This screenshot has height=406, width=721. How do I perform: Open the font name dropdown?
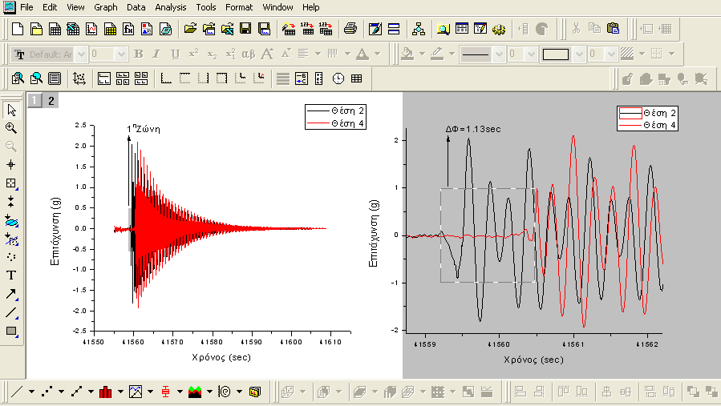(x=81, y=54)
